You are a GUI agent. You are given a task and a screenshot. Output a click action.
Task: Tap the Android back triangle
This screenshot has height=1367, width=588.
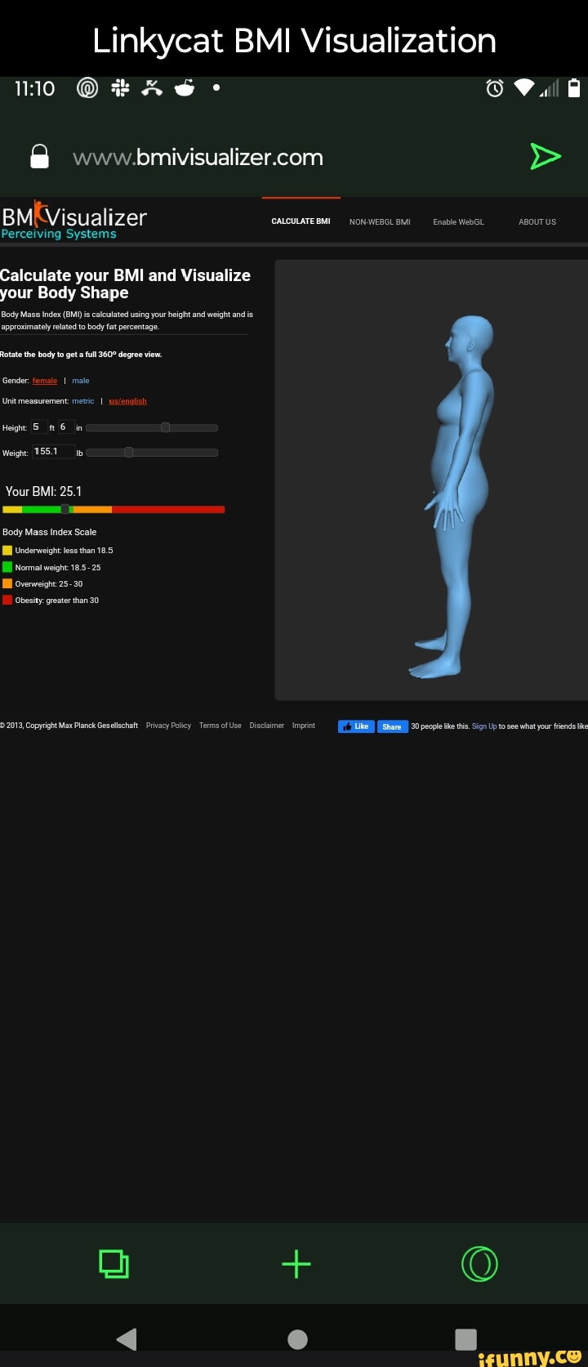click(x=127, y=1338)
